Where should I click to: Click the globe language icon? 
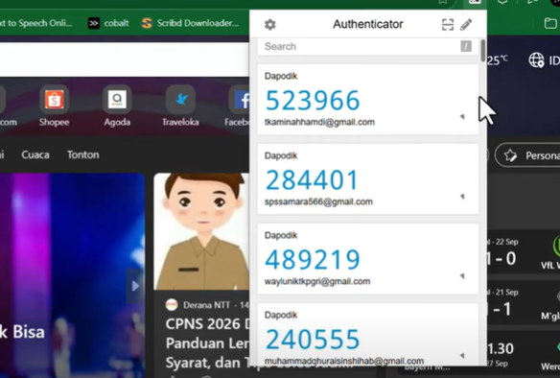coord(536,60)
